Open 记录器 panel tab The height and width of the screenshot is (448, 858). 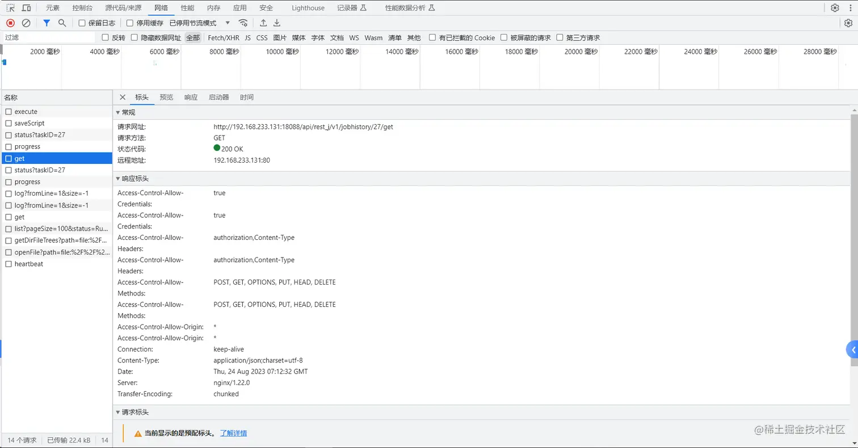(352, 8)
